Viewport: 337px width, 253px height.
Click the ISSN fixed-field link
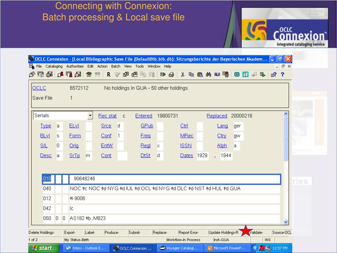[186, 146]
